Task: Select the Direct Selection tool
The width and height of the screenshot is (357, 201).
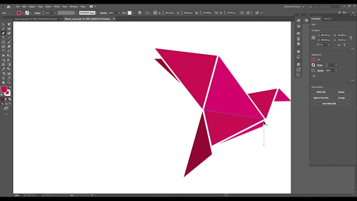Action: [9, 24]
